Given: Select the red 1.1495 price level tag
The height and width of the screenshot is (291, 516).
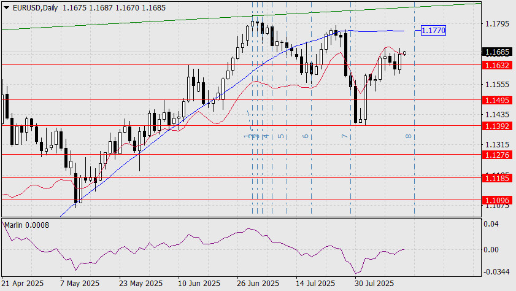Looking at the screenshot, I should [x=497, y=100].
